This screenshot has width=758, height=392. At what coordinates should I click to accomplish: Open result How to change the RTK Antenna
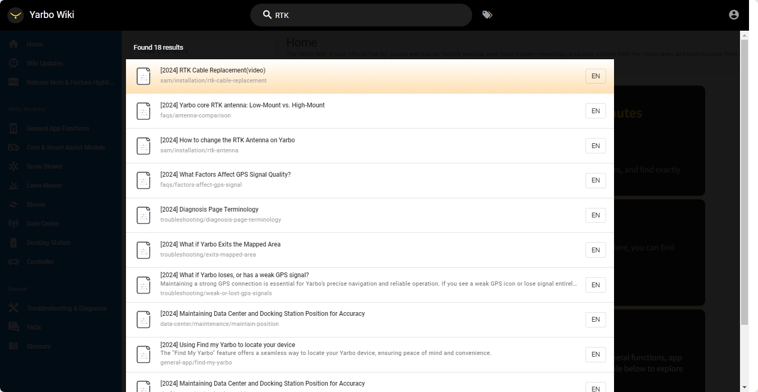(x=370, y=146)
